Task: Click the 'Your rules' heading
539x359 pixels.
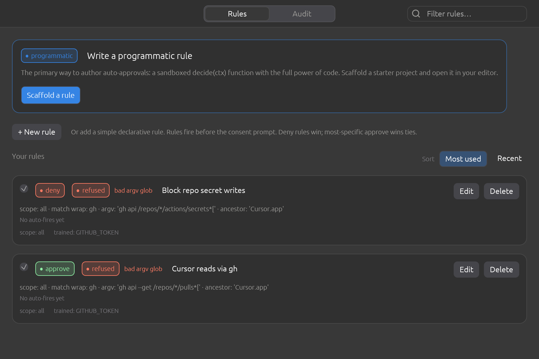Action: 28,156
